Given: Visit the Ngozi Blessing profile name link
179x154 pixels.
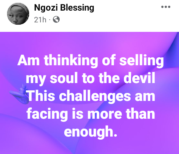Looking at the screenshot, I should (x=64, y=8).
